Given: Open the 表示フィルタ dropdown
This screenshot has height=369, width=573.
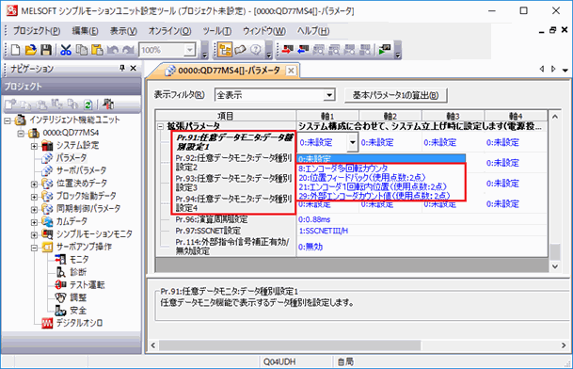Looking at the screenshot, I should [x=329, y=95].
